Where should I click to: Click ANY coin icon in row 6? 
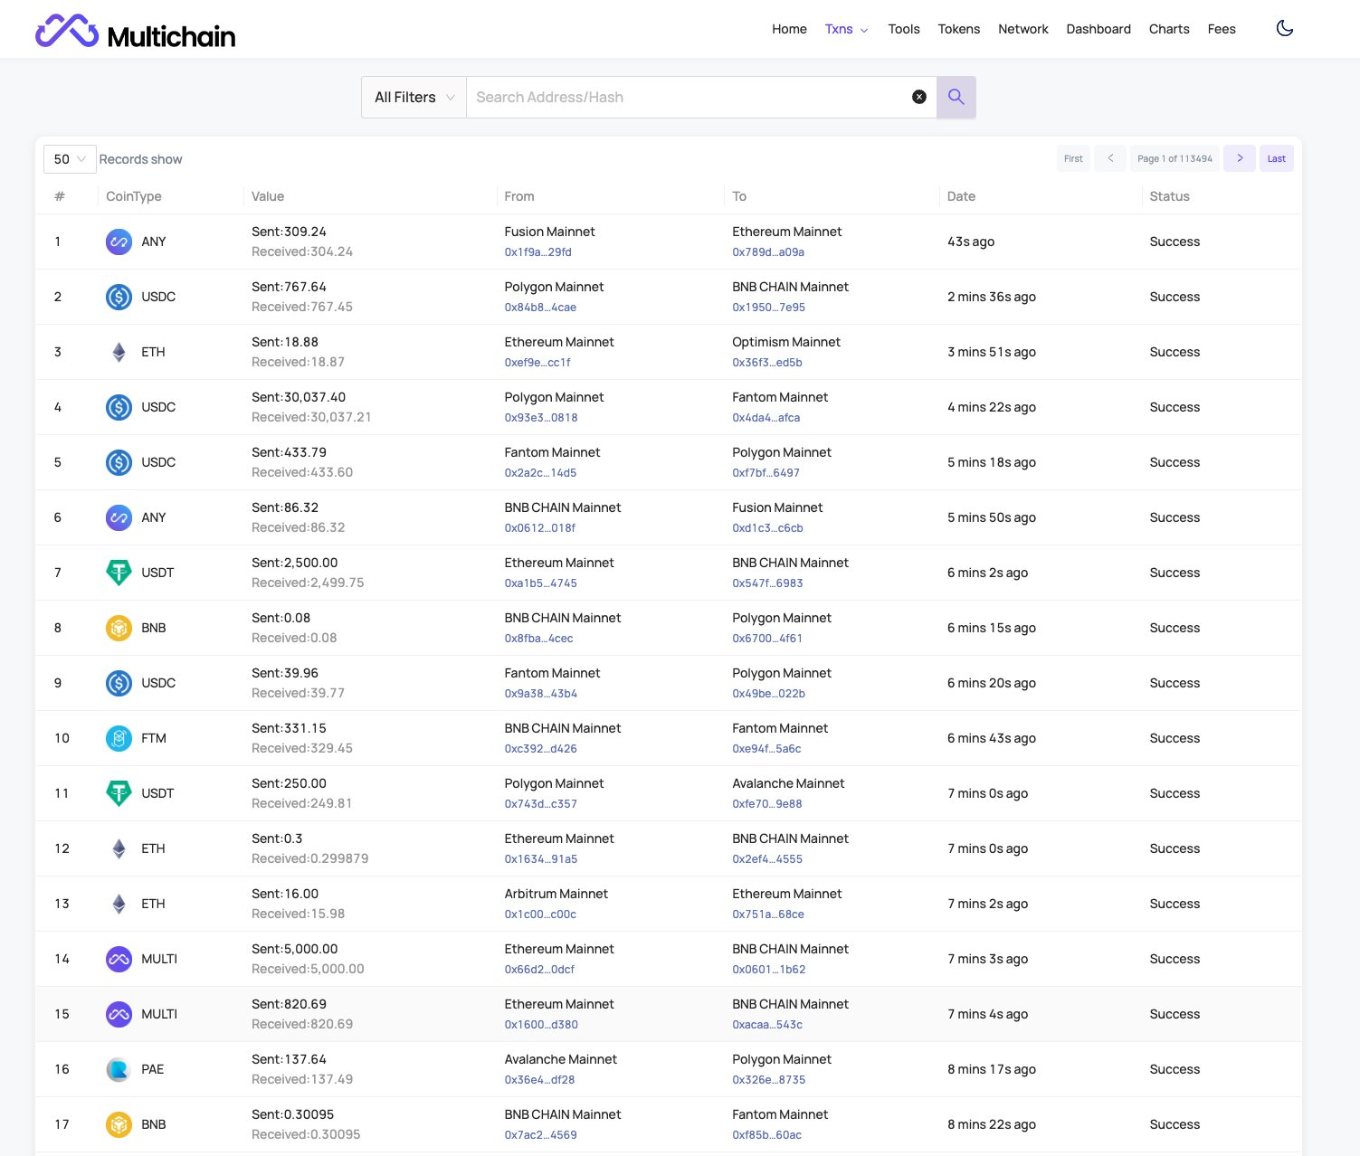pyautogui.click(x=119, y=517)
